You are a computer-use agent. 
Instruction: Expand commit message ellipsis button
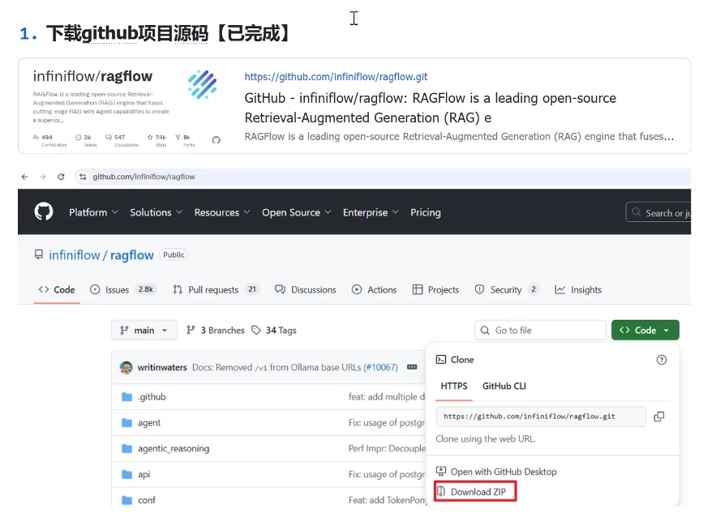(x=412, y=367)
